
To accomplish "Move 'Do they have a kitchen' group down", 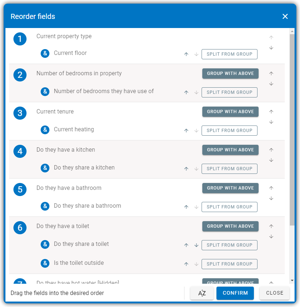I will point(271,160).
